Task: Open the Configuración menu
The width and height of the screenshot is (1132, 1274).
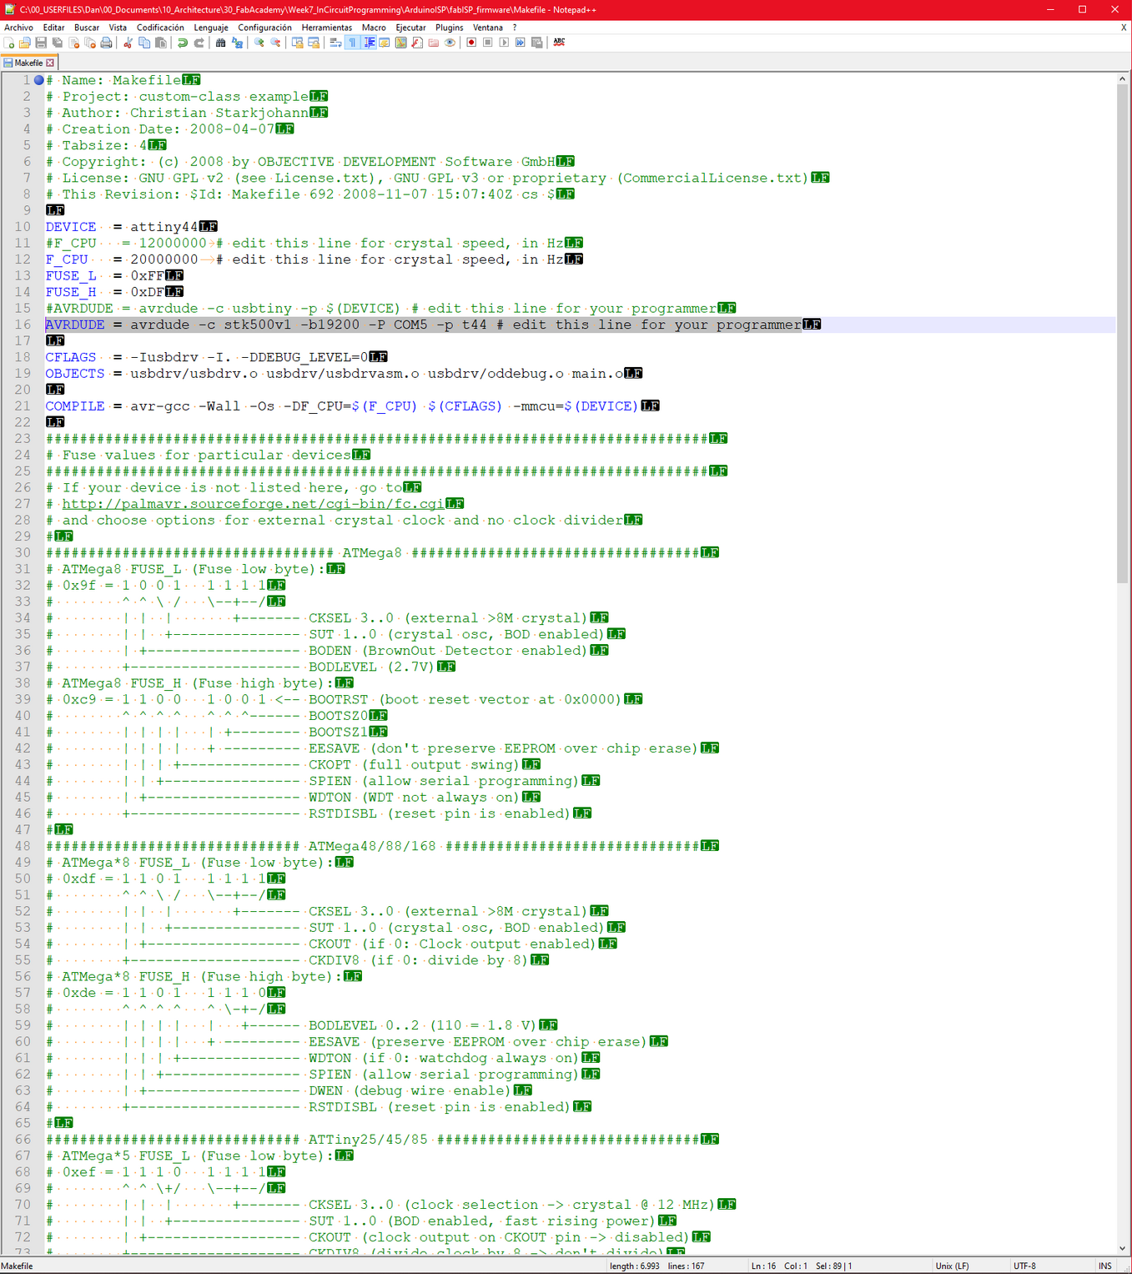Action: pyautogui.click(x=264, y=28)
